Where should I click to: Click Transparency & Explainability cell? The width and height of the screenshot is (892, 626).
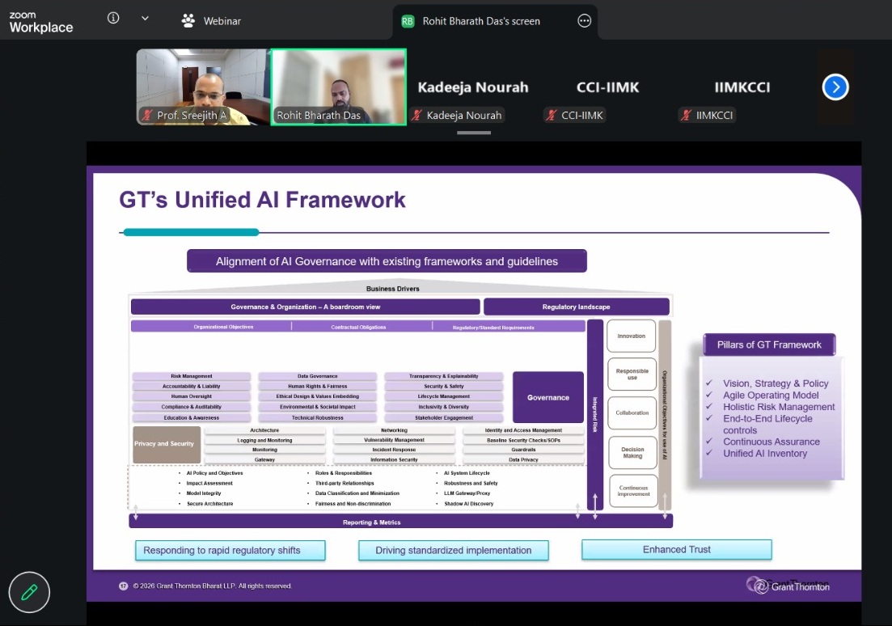coord(444,376)
